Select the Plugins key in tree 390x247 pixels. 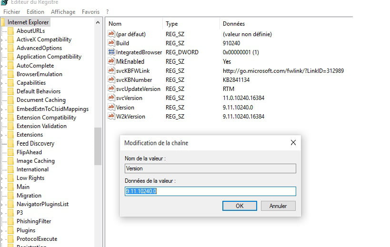[x=26, y=230]
